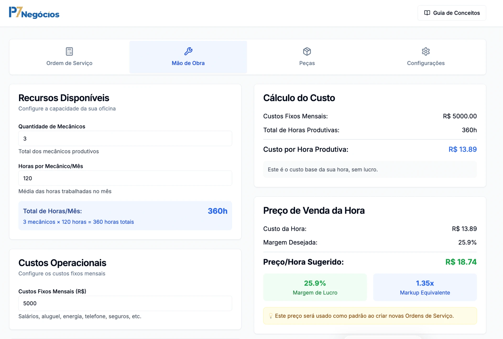
Task: Click the 'Total dos mecânicos produtivos' hint
Action: click(59, 151)
